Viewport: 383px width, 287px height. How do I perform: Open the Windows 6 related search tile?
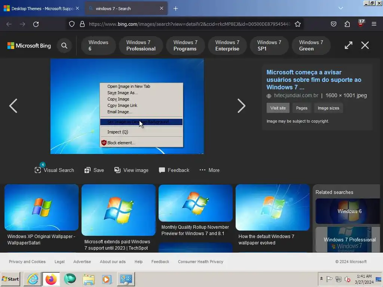tap(348, 212)
